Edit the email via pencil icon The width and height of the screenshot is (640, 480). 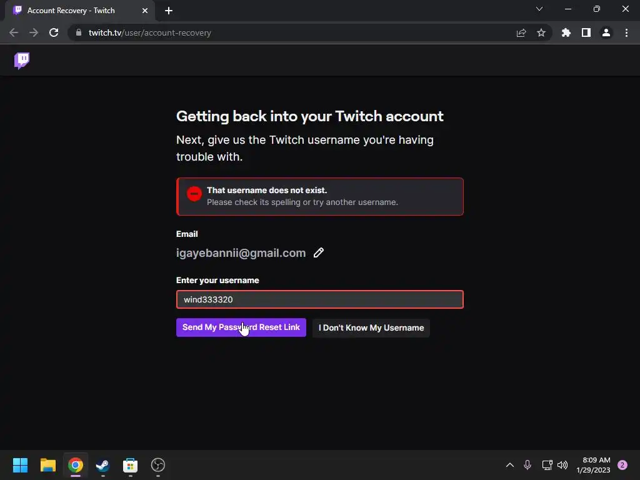tap(318, 252)
